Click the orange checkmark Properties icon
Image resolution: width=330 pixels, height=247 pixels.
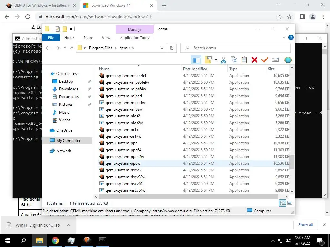click(265, 60)
